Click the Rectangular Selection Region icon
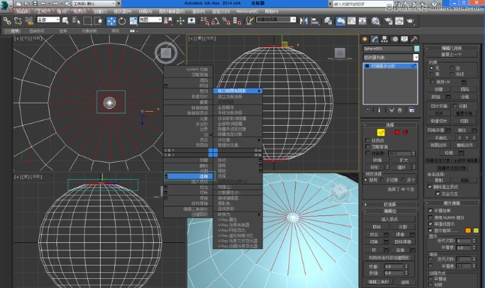This screenshot has width=485, height=288. pos(88,21)
